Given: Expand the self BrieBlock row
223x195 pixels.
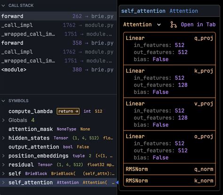Looking at the screenshot, I should [3, 173].
